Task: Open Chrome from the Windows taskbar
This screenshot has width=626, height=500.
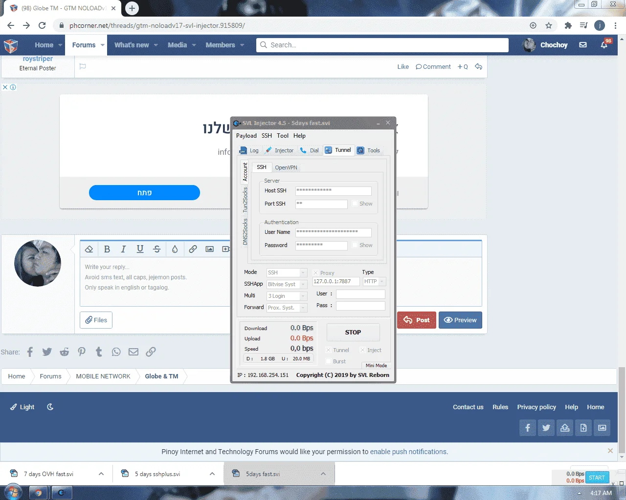Action: tap(39, 493)
